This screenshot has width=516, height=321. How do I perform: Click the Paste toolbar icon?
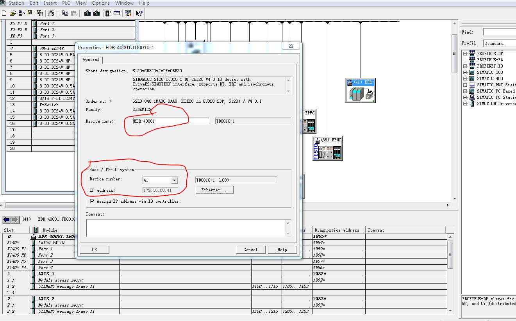73,13
